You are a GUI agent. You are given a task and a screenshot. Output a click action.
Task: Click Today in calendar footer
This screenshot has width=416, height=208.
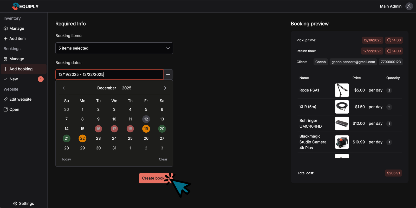click(x=66, y=159)
